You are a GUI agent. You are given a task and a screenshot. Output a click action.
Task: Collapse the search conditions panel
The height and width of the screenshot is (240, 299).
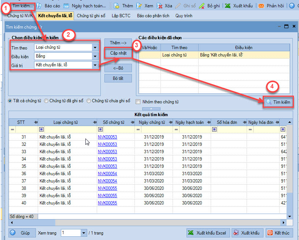coord(151,109)
